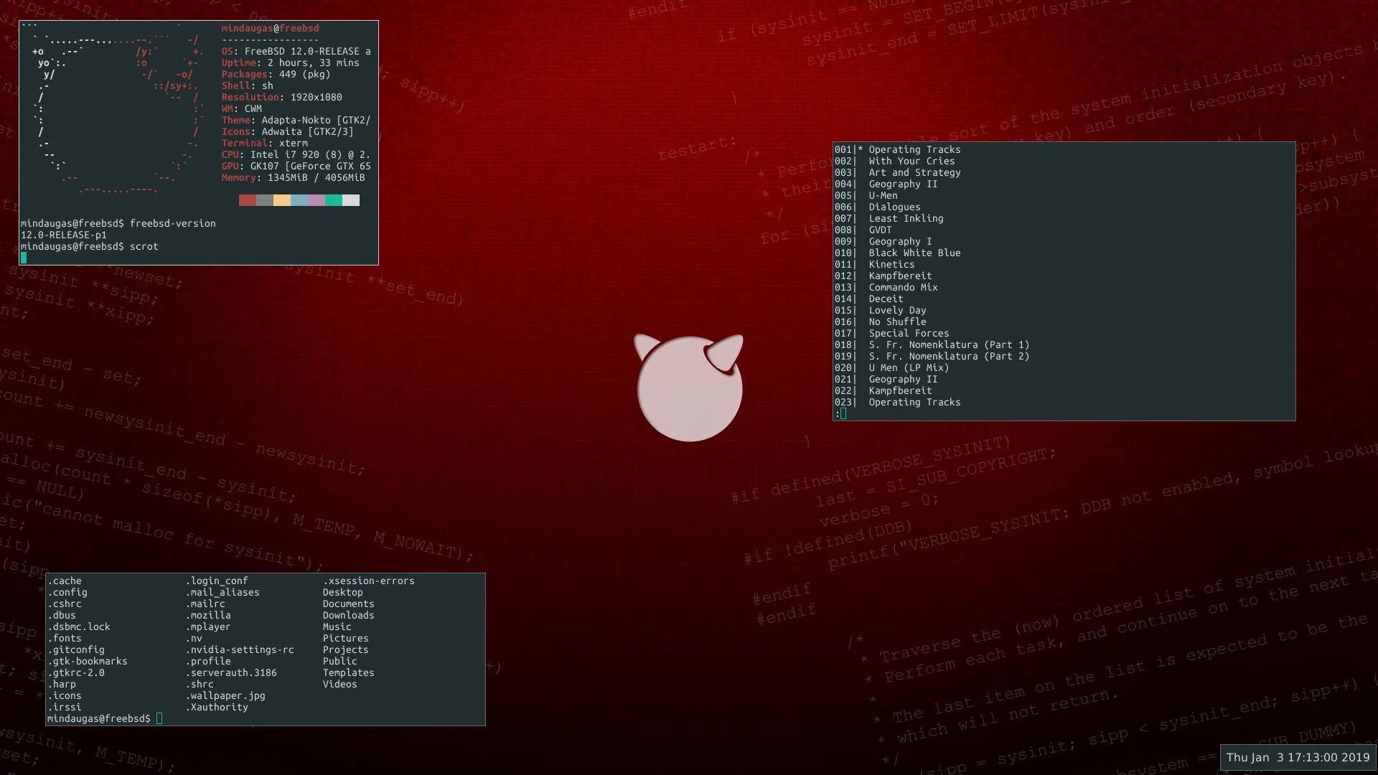Select track 019 S. Fr. Nomenklatura (Part 2)

click(x=932, y=357)
